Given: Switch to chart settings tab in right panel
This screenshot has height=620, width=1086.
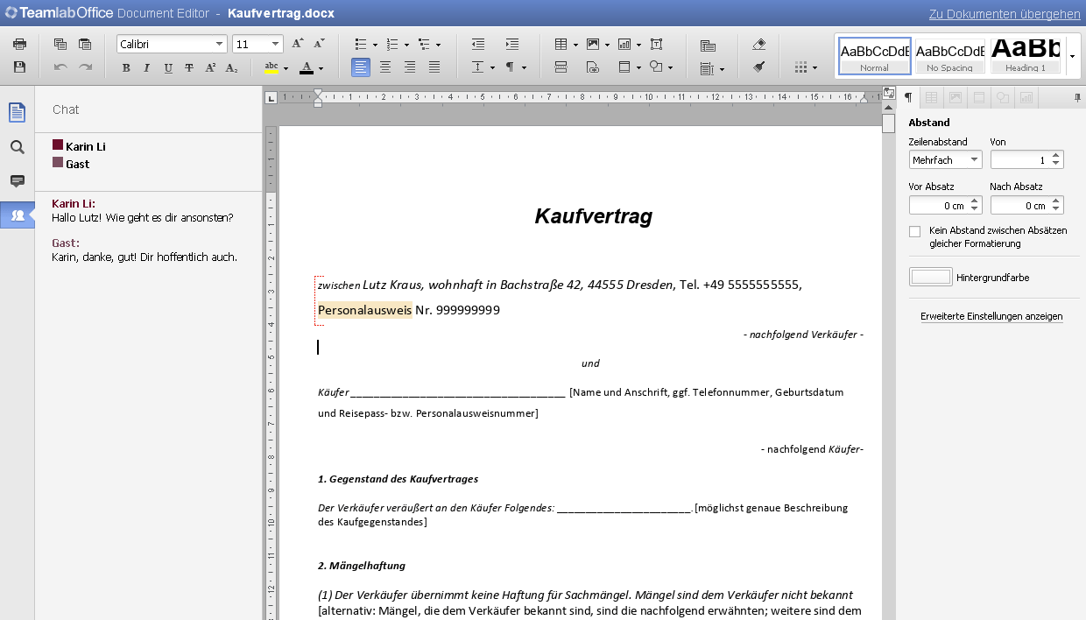Looking at the screenshot, I should point(1026,97).
